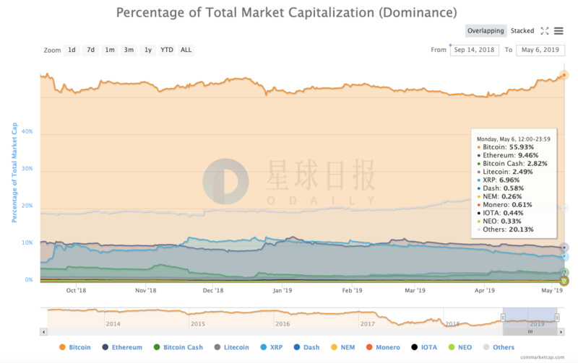Click 2014 area in navigator timeline

pos(113,324)
